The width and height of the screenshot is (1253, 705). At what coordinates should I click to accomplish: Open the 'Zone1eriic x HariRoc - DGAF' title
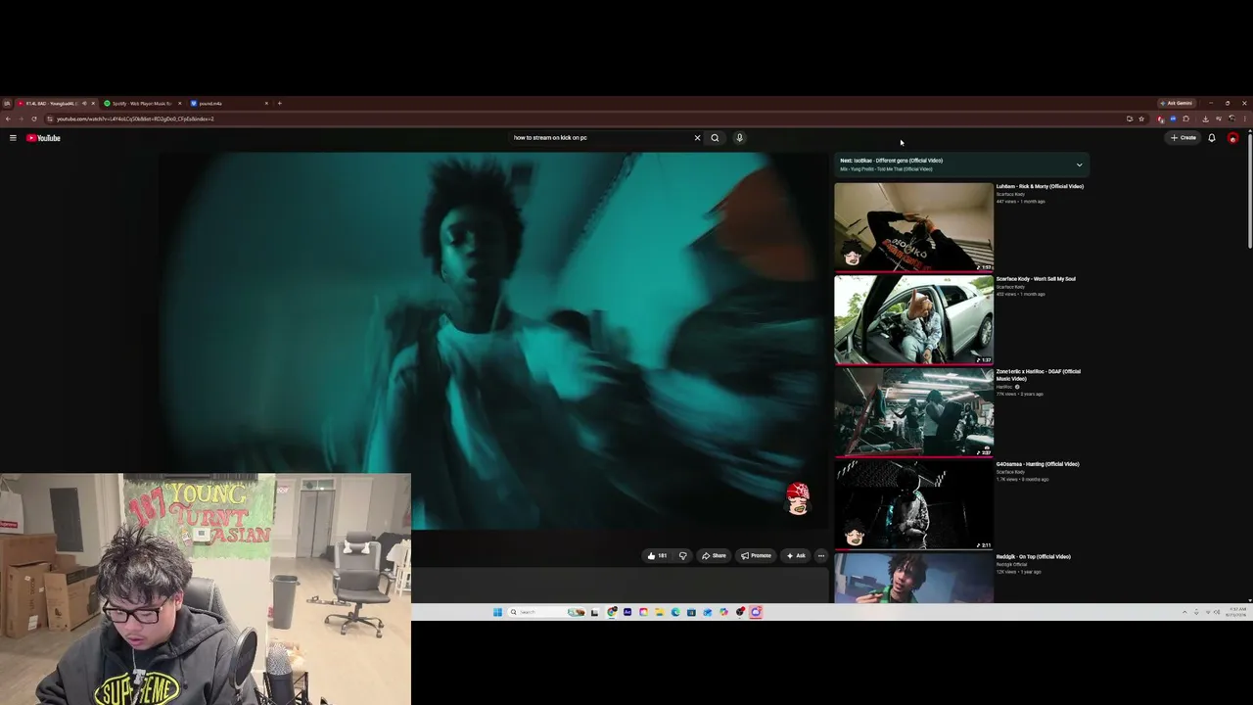pos(1039,375)
